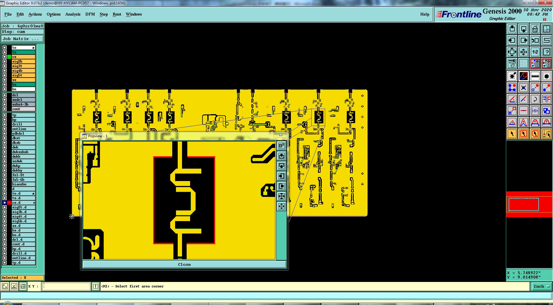Click the ruler measurement tool icon

pos(535,76)
